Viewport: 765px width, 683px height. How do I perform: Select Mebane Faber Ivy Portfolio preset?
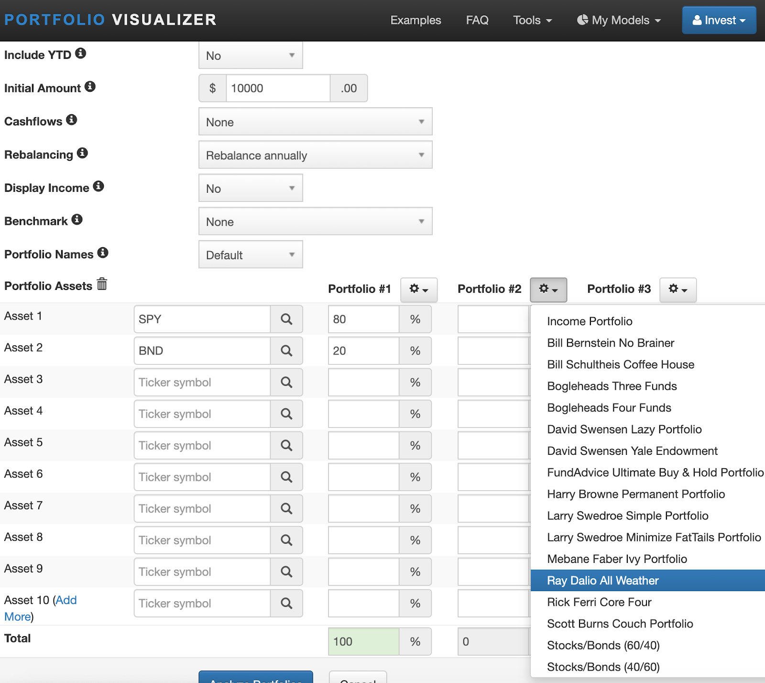point(648,559)
